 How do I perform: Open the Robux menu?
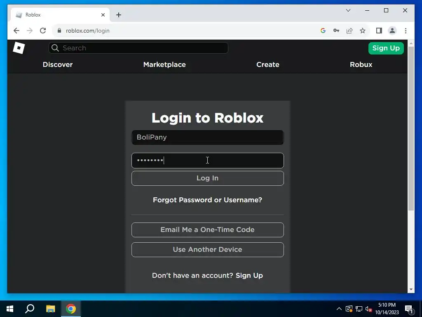tap(361, 64)
